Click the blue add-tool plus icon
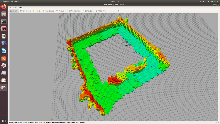Screen dimensions: 220x124 (111, 11)
